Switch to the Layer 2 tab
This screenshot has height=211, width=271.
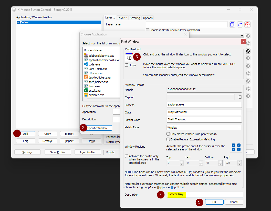point(122,18)
